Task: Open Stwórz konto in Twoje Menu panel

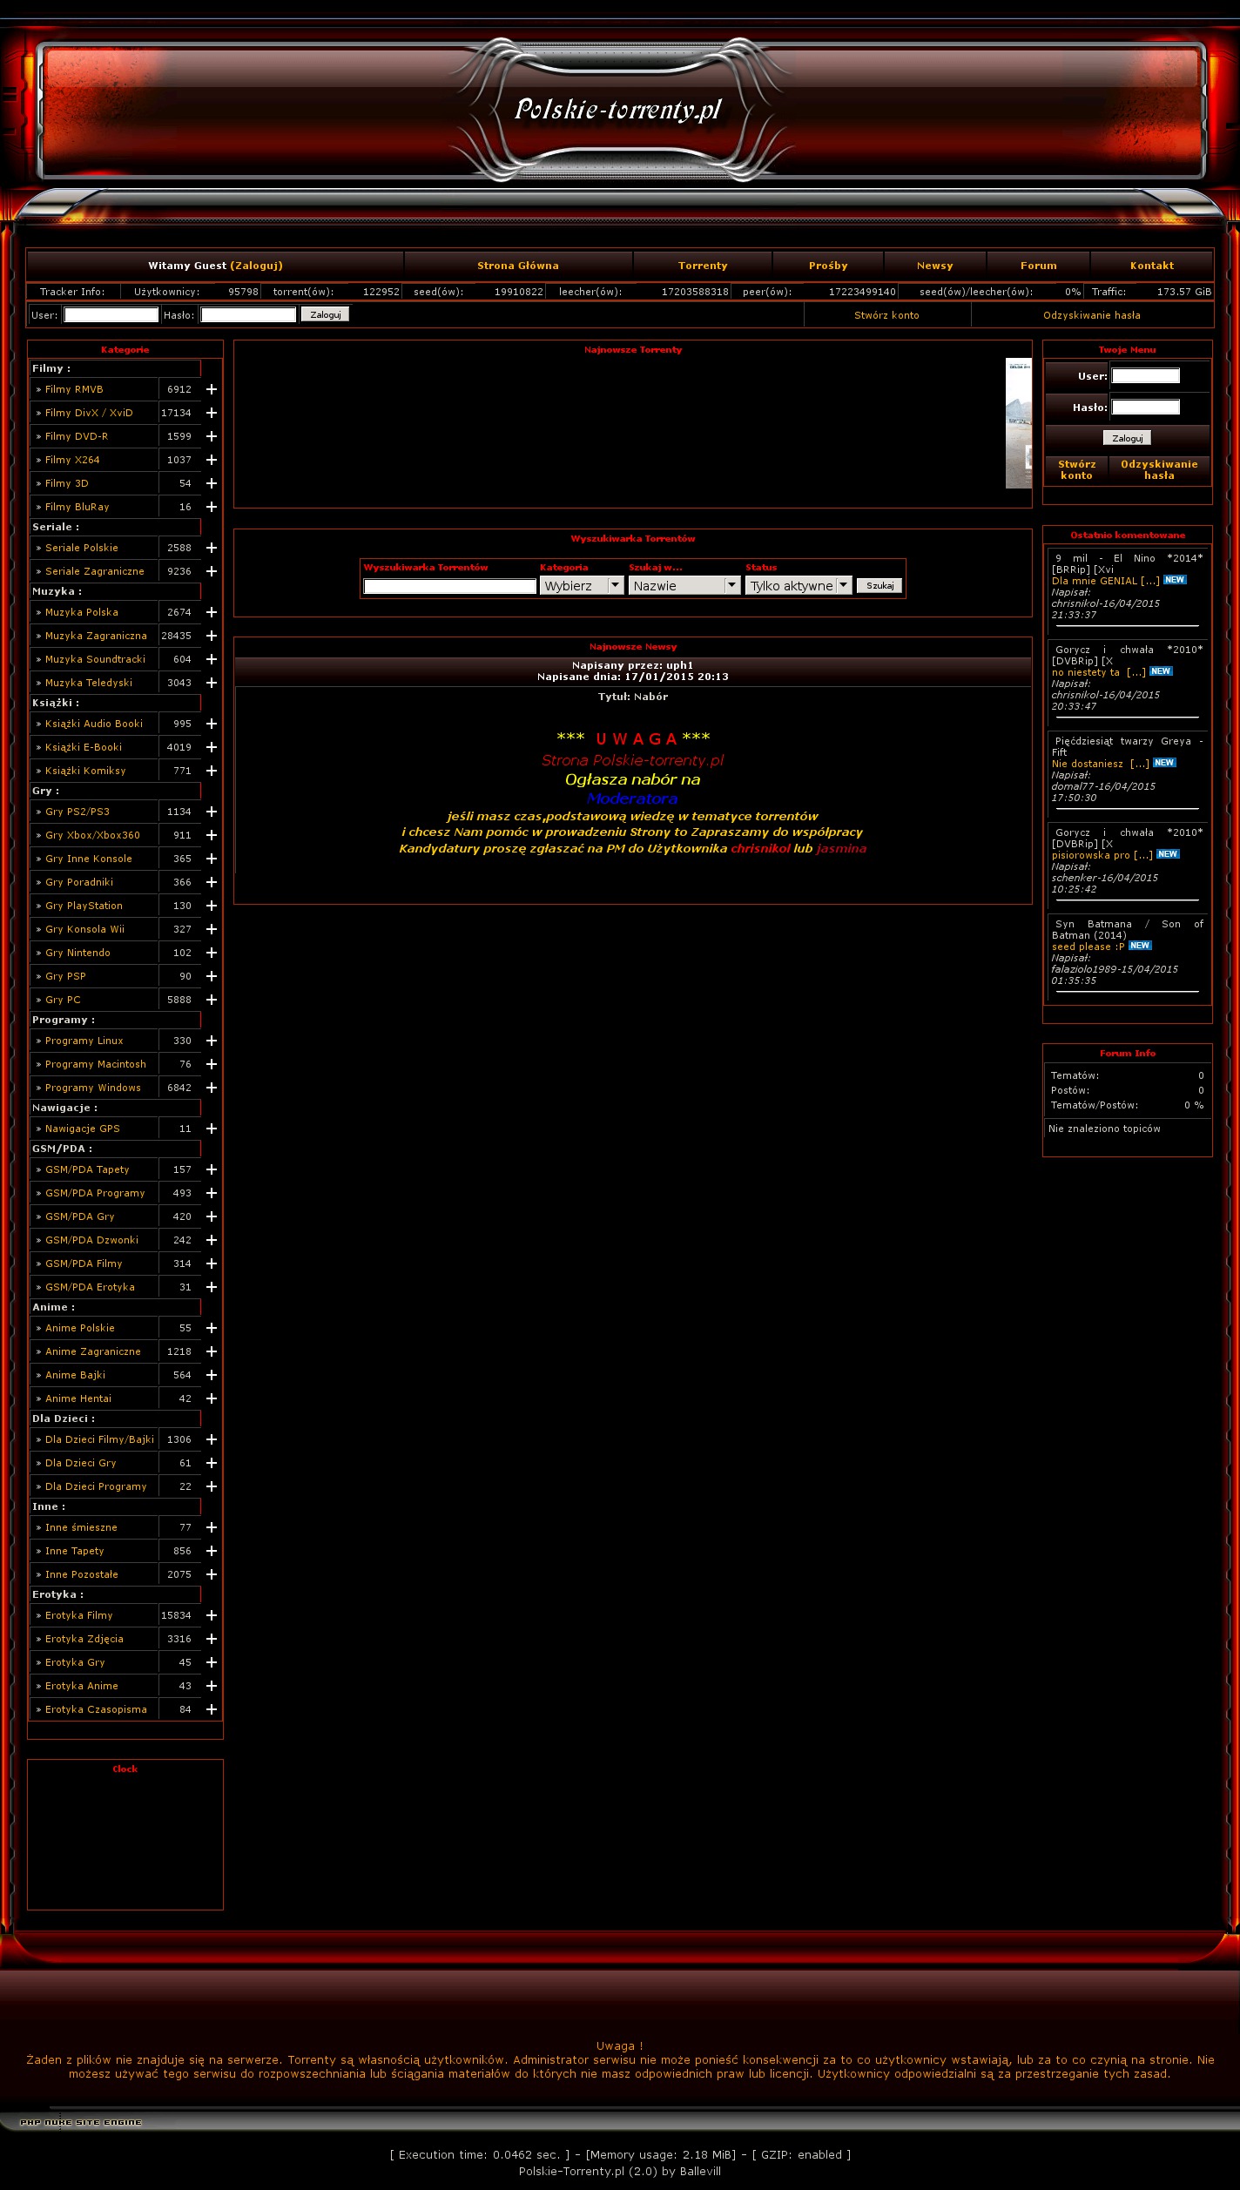Action: tap(1076, 469)
